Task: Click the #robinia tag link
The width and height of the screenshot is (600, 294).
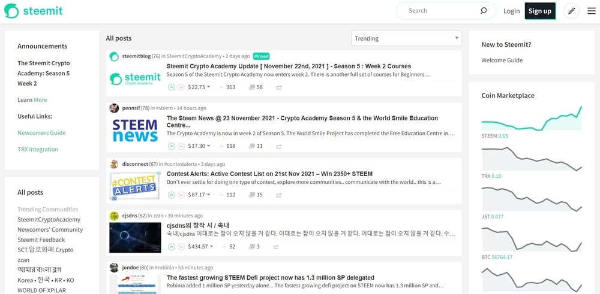Action: [164, 268]
